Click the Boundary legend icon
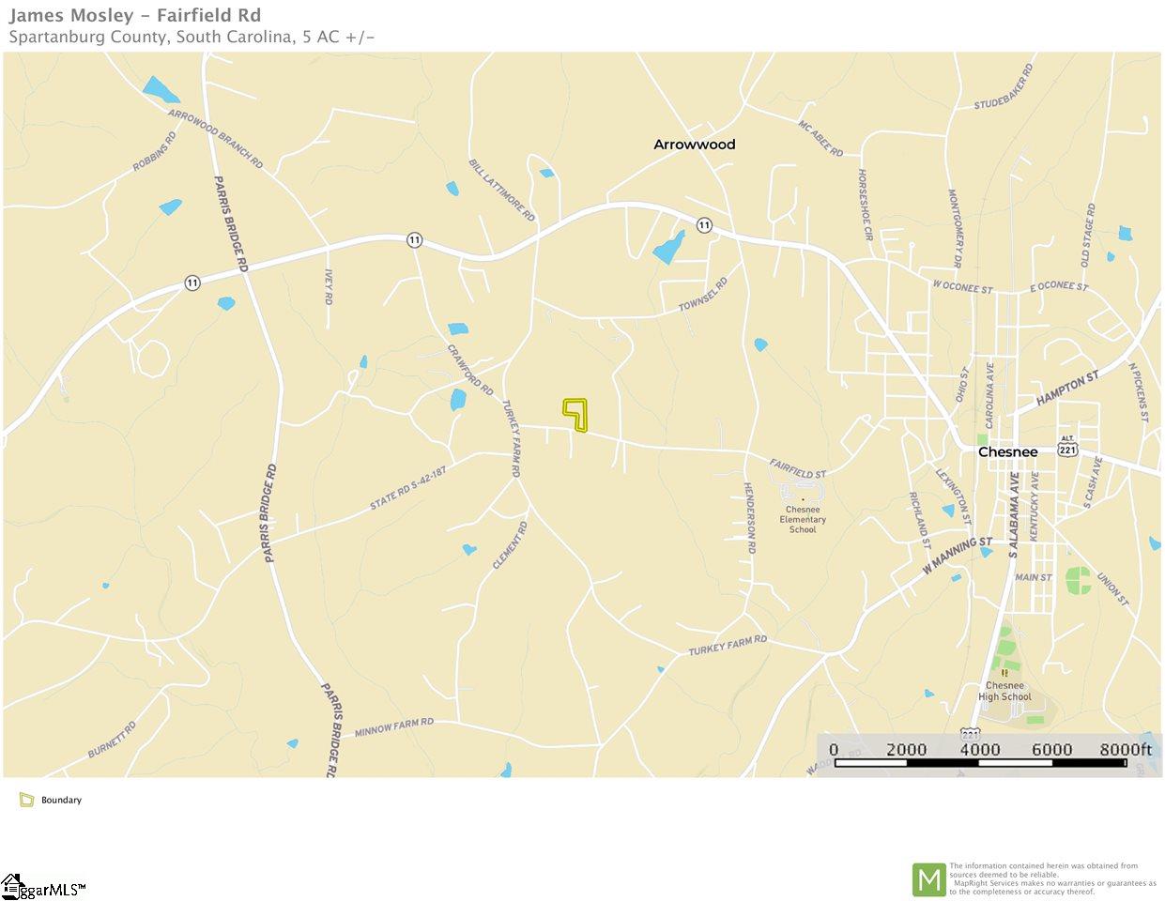Image resolution: width=1165 pixels, height=901 pixels. 27,800
